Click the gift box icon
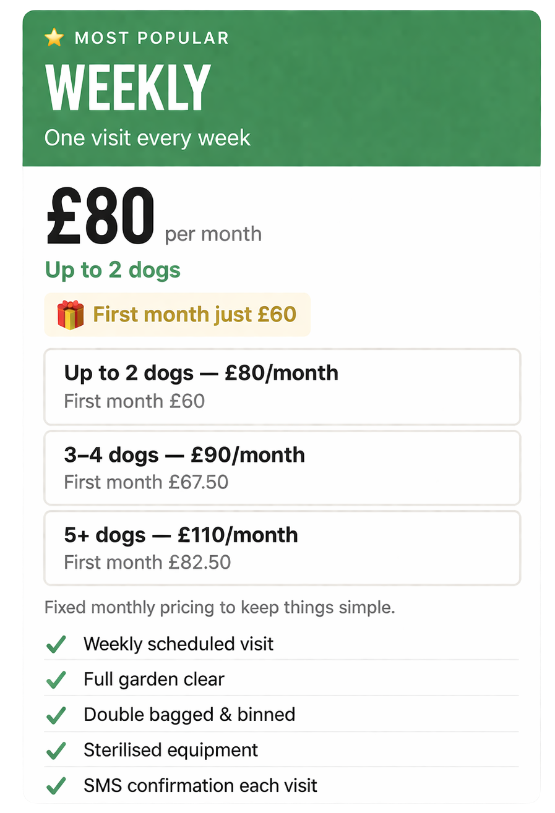 pos(70,315)
